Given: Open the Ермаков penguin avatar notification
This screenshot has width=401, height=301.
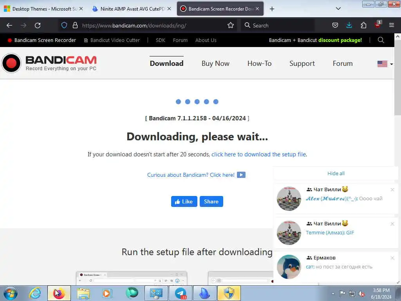Looking at the screenshot, I should 289,267.
